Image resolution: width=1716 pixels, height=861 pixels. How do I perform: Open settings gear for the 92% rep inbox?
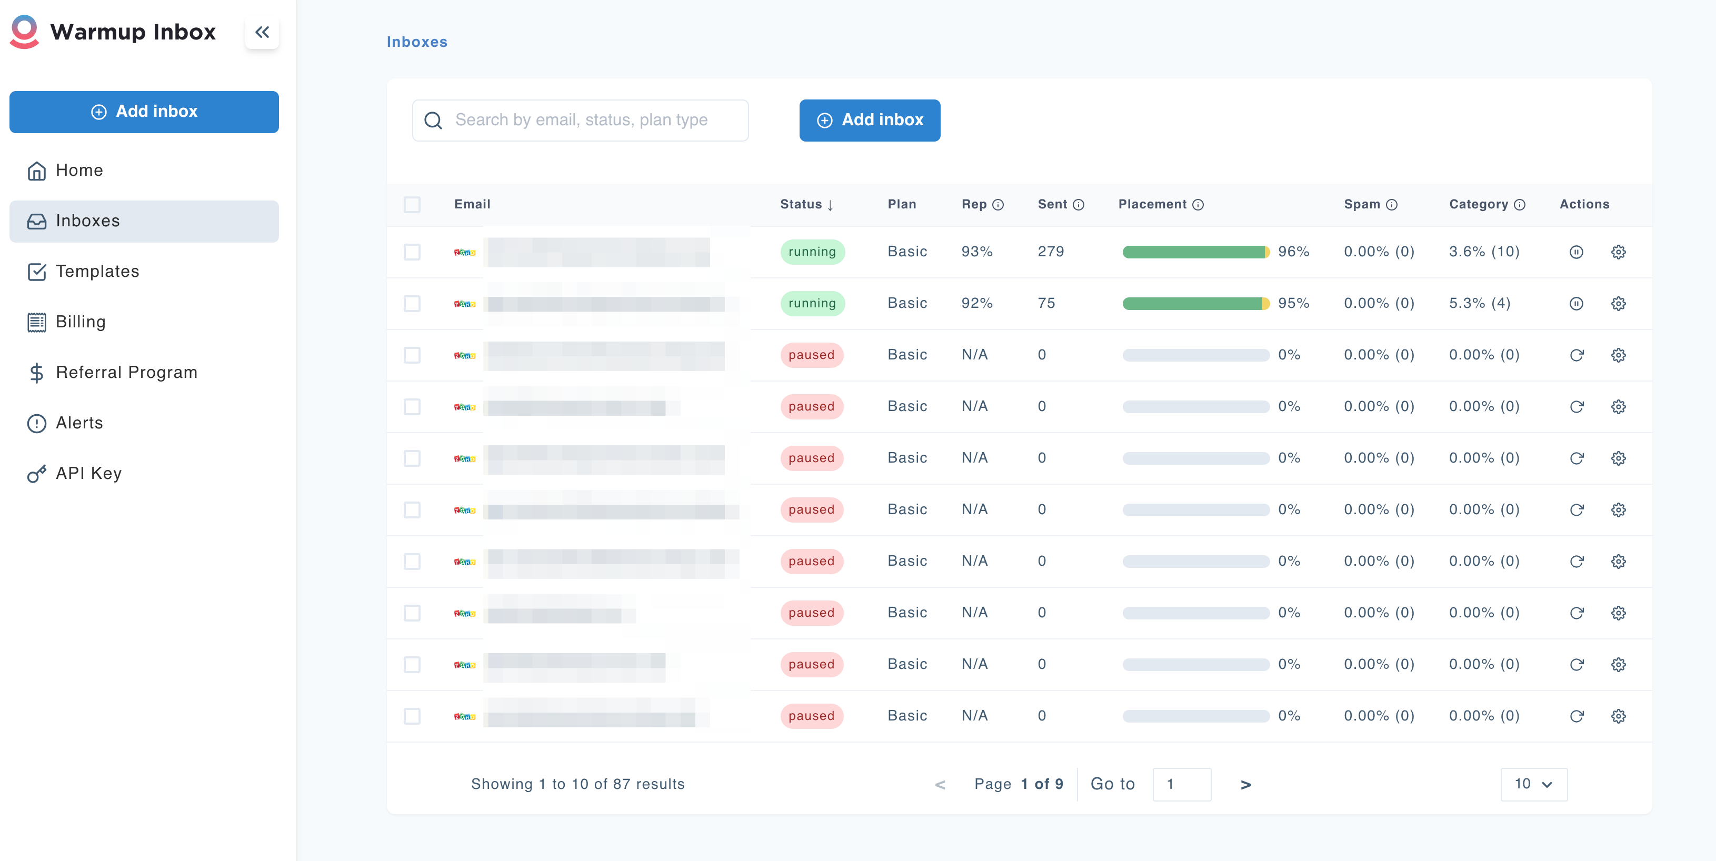pyautogui.click(x=1618, y=304)
